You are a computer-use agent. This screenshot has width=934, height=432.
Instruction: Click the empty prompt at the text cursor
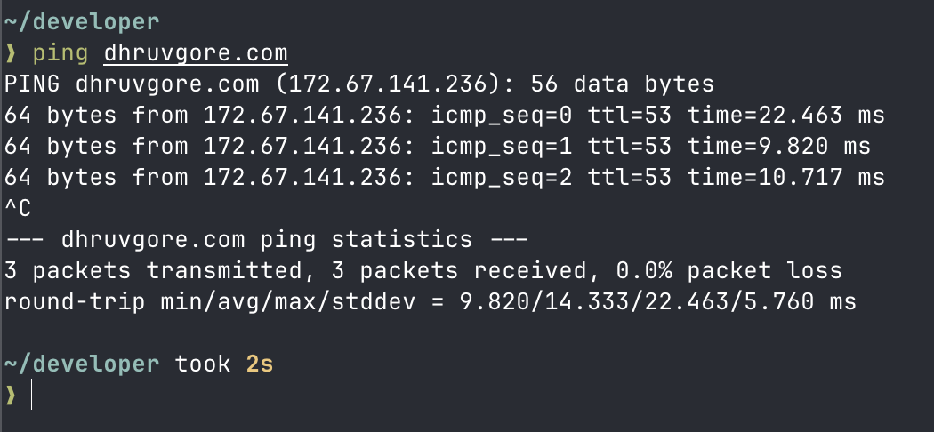pyautogui.click(x=32, y=395)
